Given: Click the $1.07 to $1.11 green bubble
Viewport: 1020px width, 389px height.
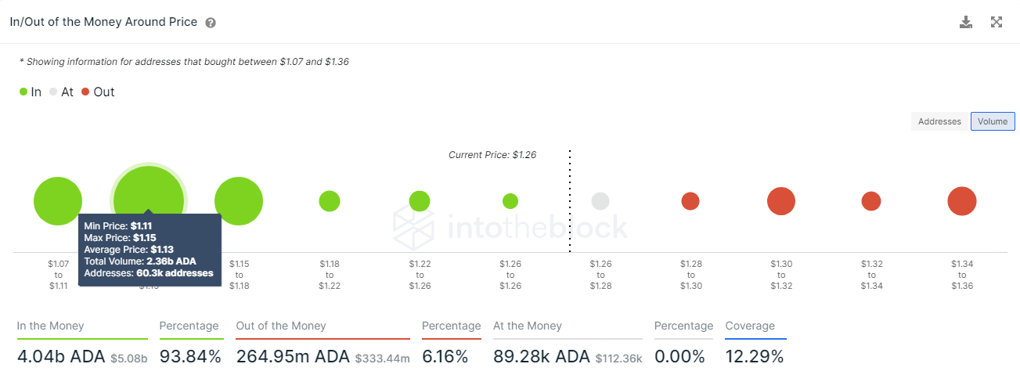Looking at the screenshot, I should click(58, 201).
